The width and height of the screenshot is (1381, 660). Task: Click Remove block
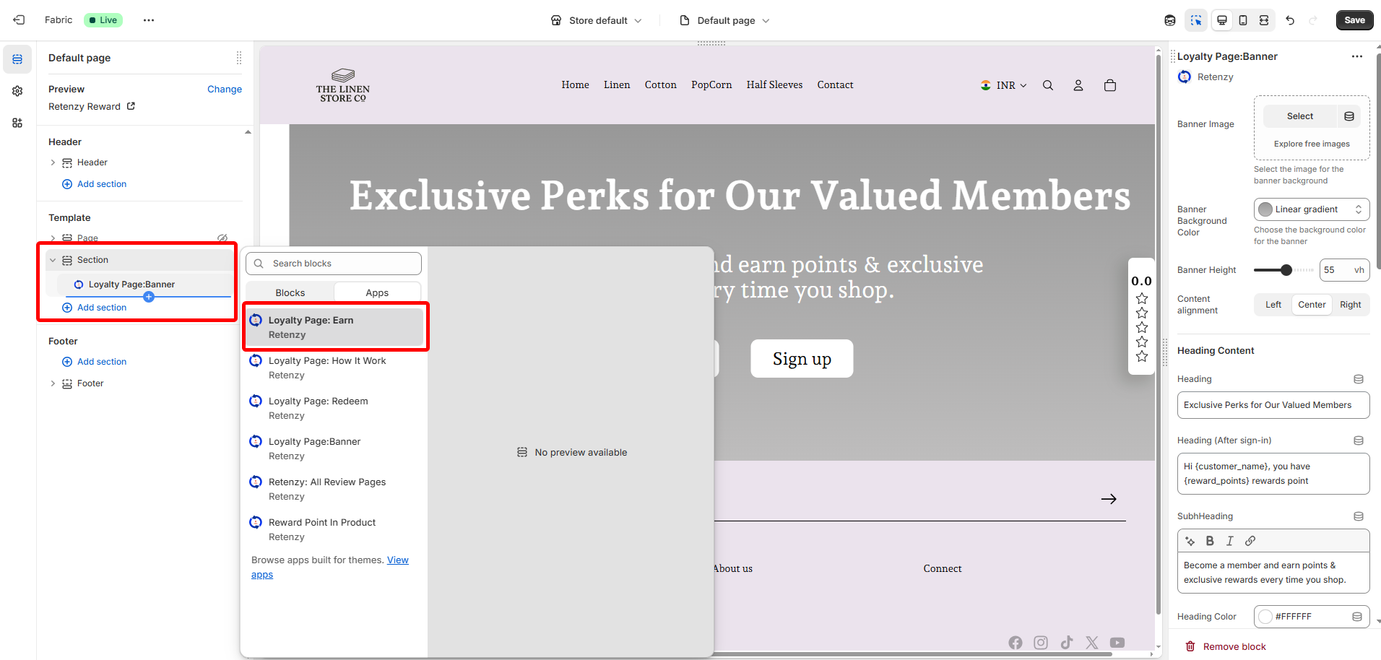click(1234, 646)
